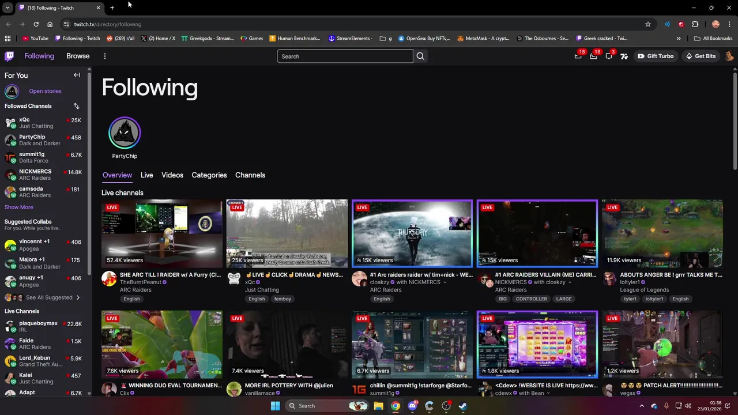The height and width of the screenshot is (415, 738).
Task: Expand cloakzy co-stream chevron
Action: point(445,282)
